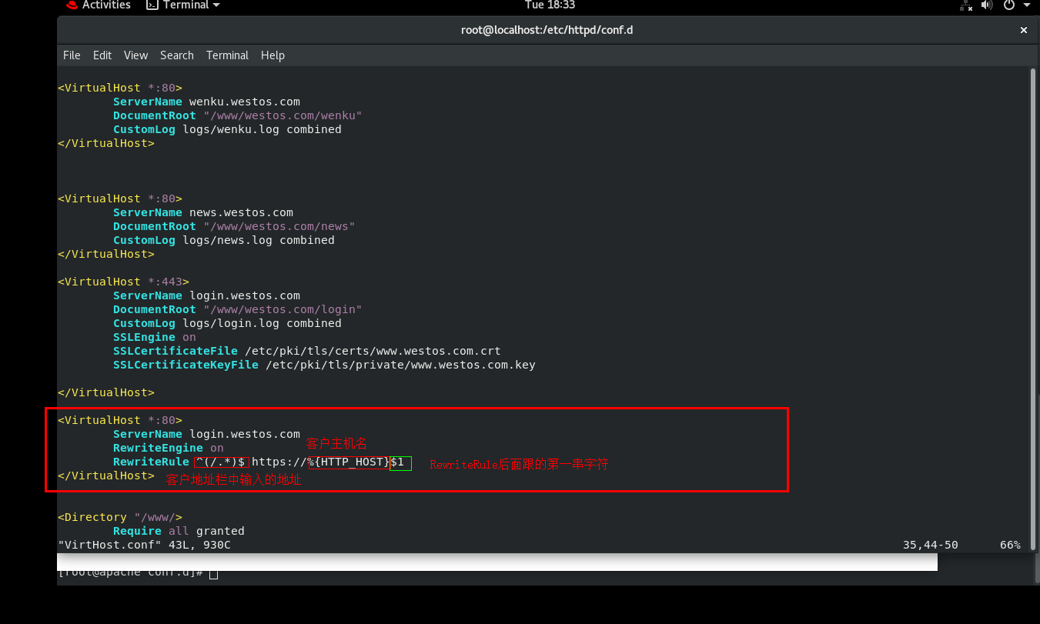Open the Search menu
The height and width of the screenshot is (624, 1040).
pos(177,55)
